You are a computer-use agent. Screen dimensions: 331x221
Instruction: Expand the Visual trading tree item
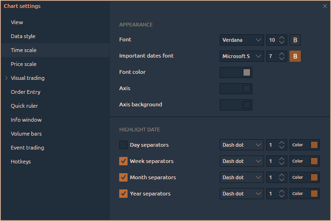pos(7,78)
